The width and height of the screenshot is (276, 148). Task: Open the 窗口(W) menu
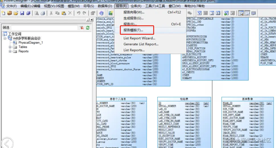(174, 6)
